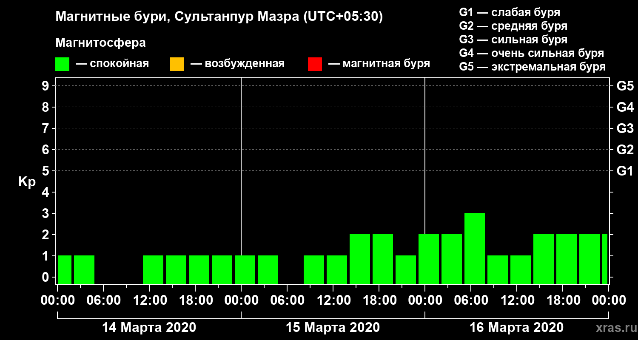The height and width of the screenshot is (340, 638).
Task: Click the 12:00 time label under 14 March
Action: (x=149, y=300)
